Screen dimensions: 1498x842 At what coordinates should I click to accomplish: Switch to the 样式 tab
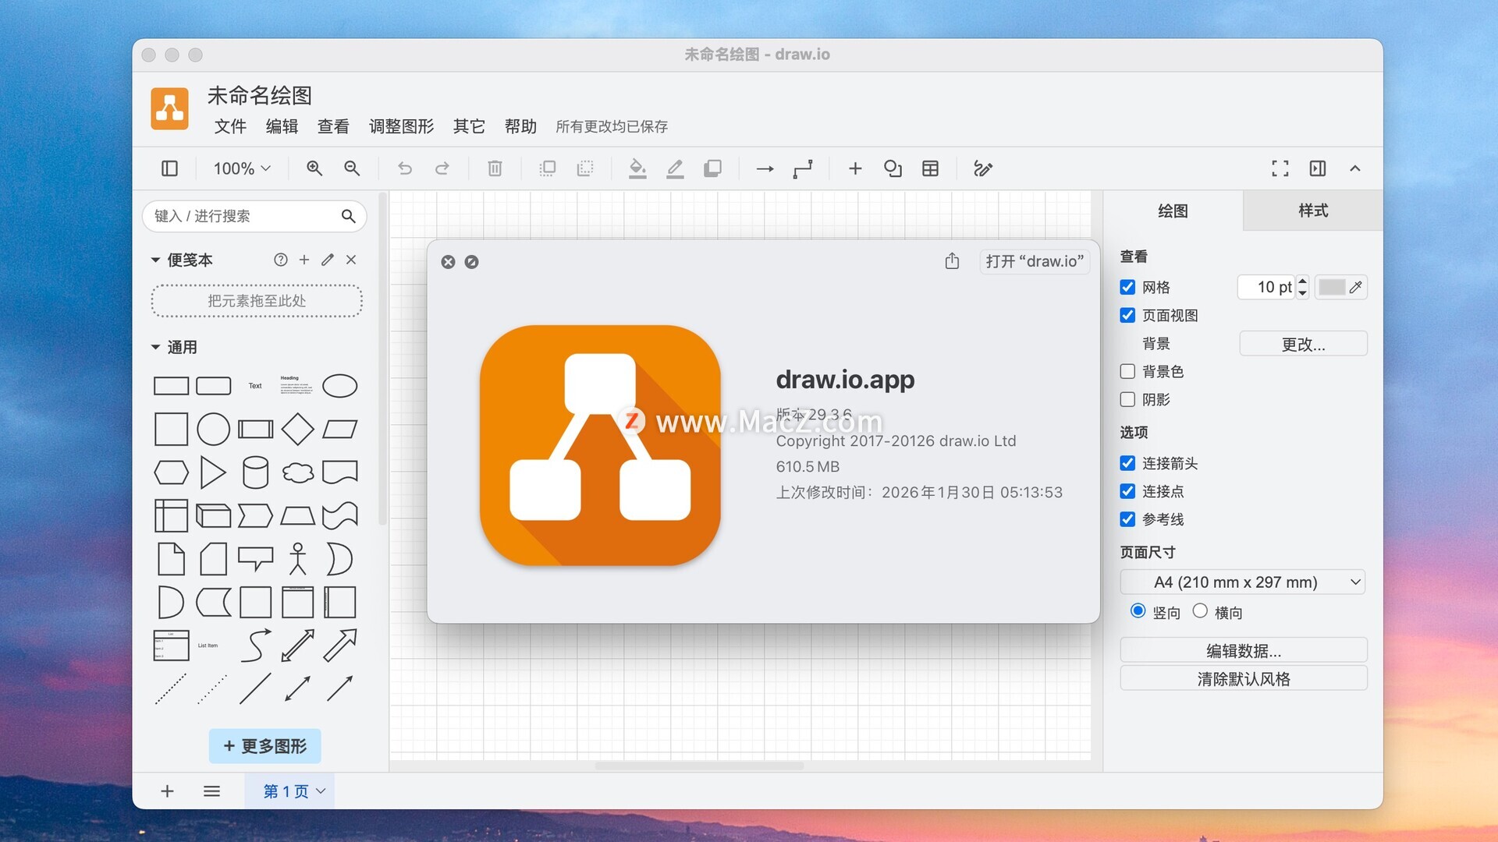coord(1312,210)
